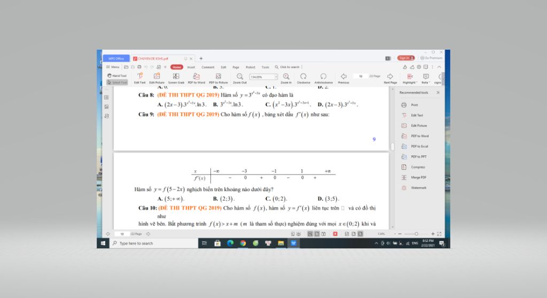Click the Print icon in quick access toolbar
The width and height of the screenshot is (547, 298).
point(139,67)
